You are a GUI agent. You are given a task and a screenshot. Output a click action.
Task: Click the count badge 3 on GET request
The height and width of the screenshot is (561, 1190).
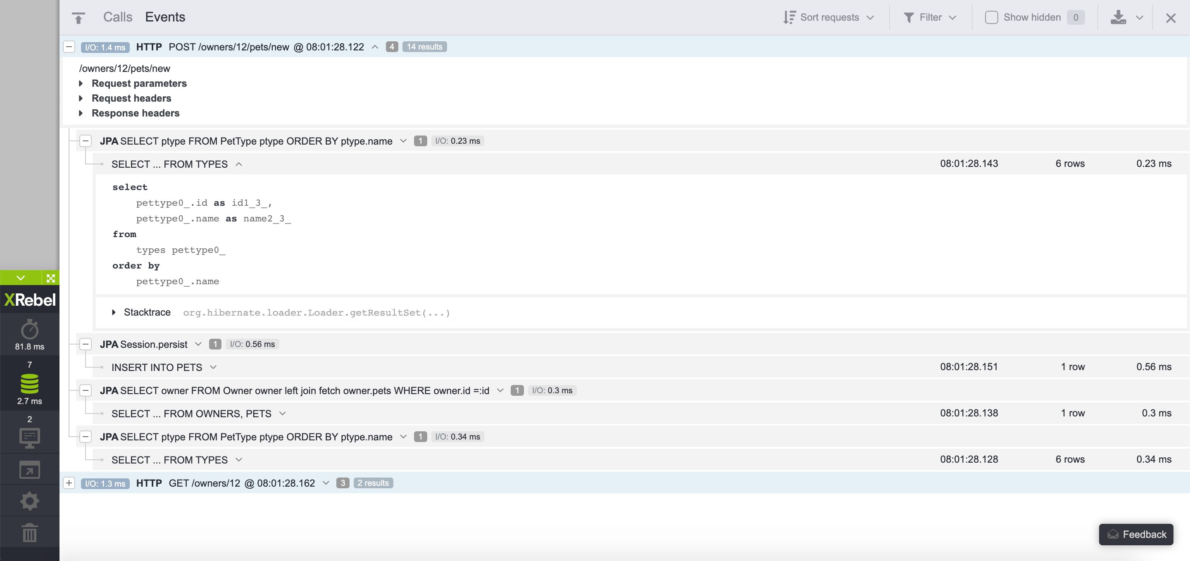pyautogui.click(x=342, y=483)
